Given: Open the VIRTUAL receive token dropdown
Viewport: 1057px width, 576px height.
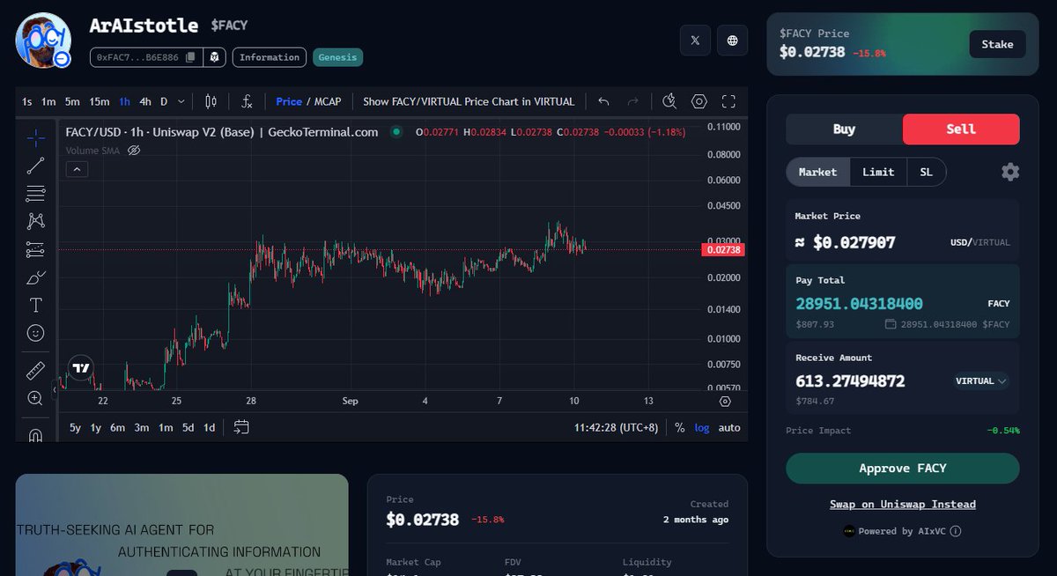Looking at the screenshot, I should 981,381.
